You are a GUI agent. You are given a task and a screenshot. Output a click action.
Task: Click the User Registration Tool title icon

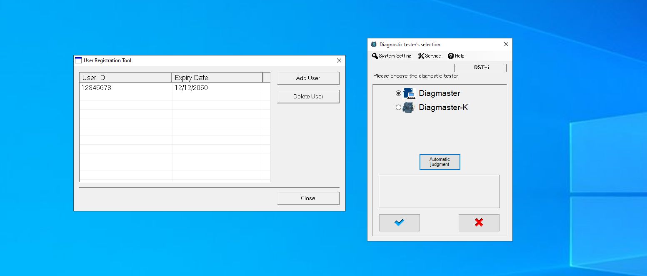point(78,60)
